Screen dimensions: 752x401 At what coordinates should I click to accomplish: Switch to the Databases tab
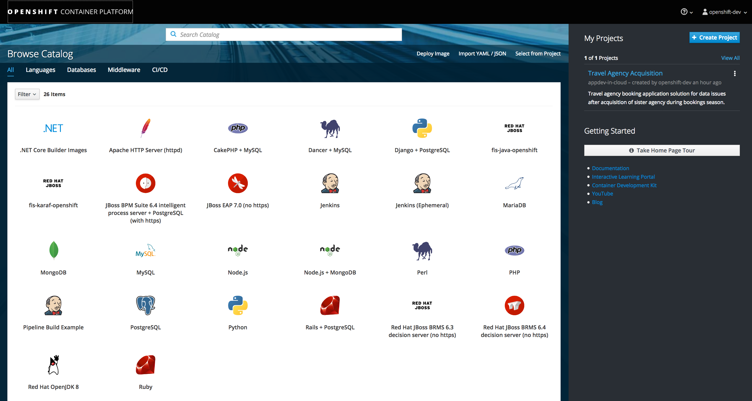[82, 70]
